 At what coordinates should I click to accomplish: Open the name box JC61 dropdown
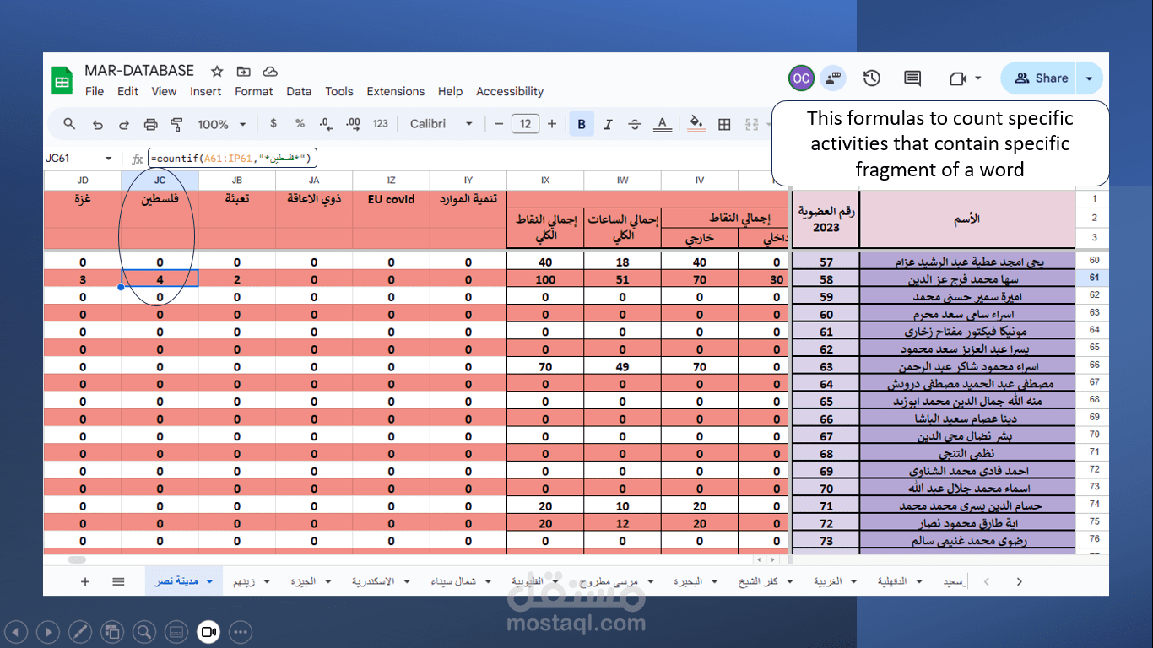click(x=108, y=159)
